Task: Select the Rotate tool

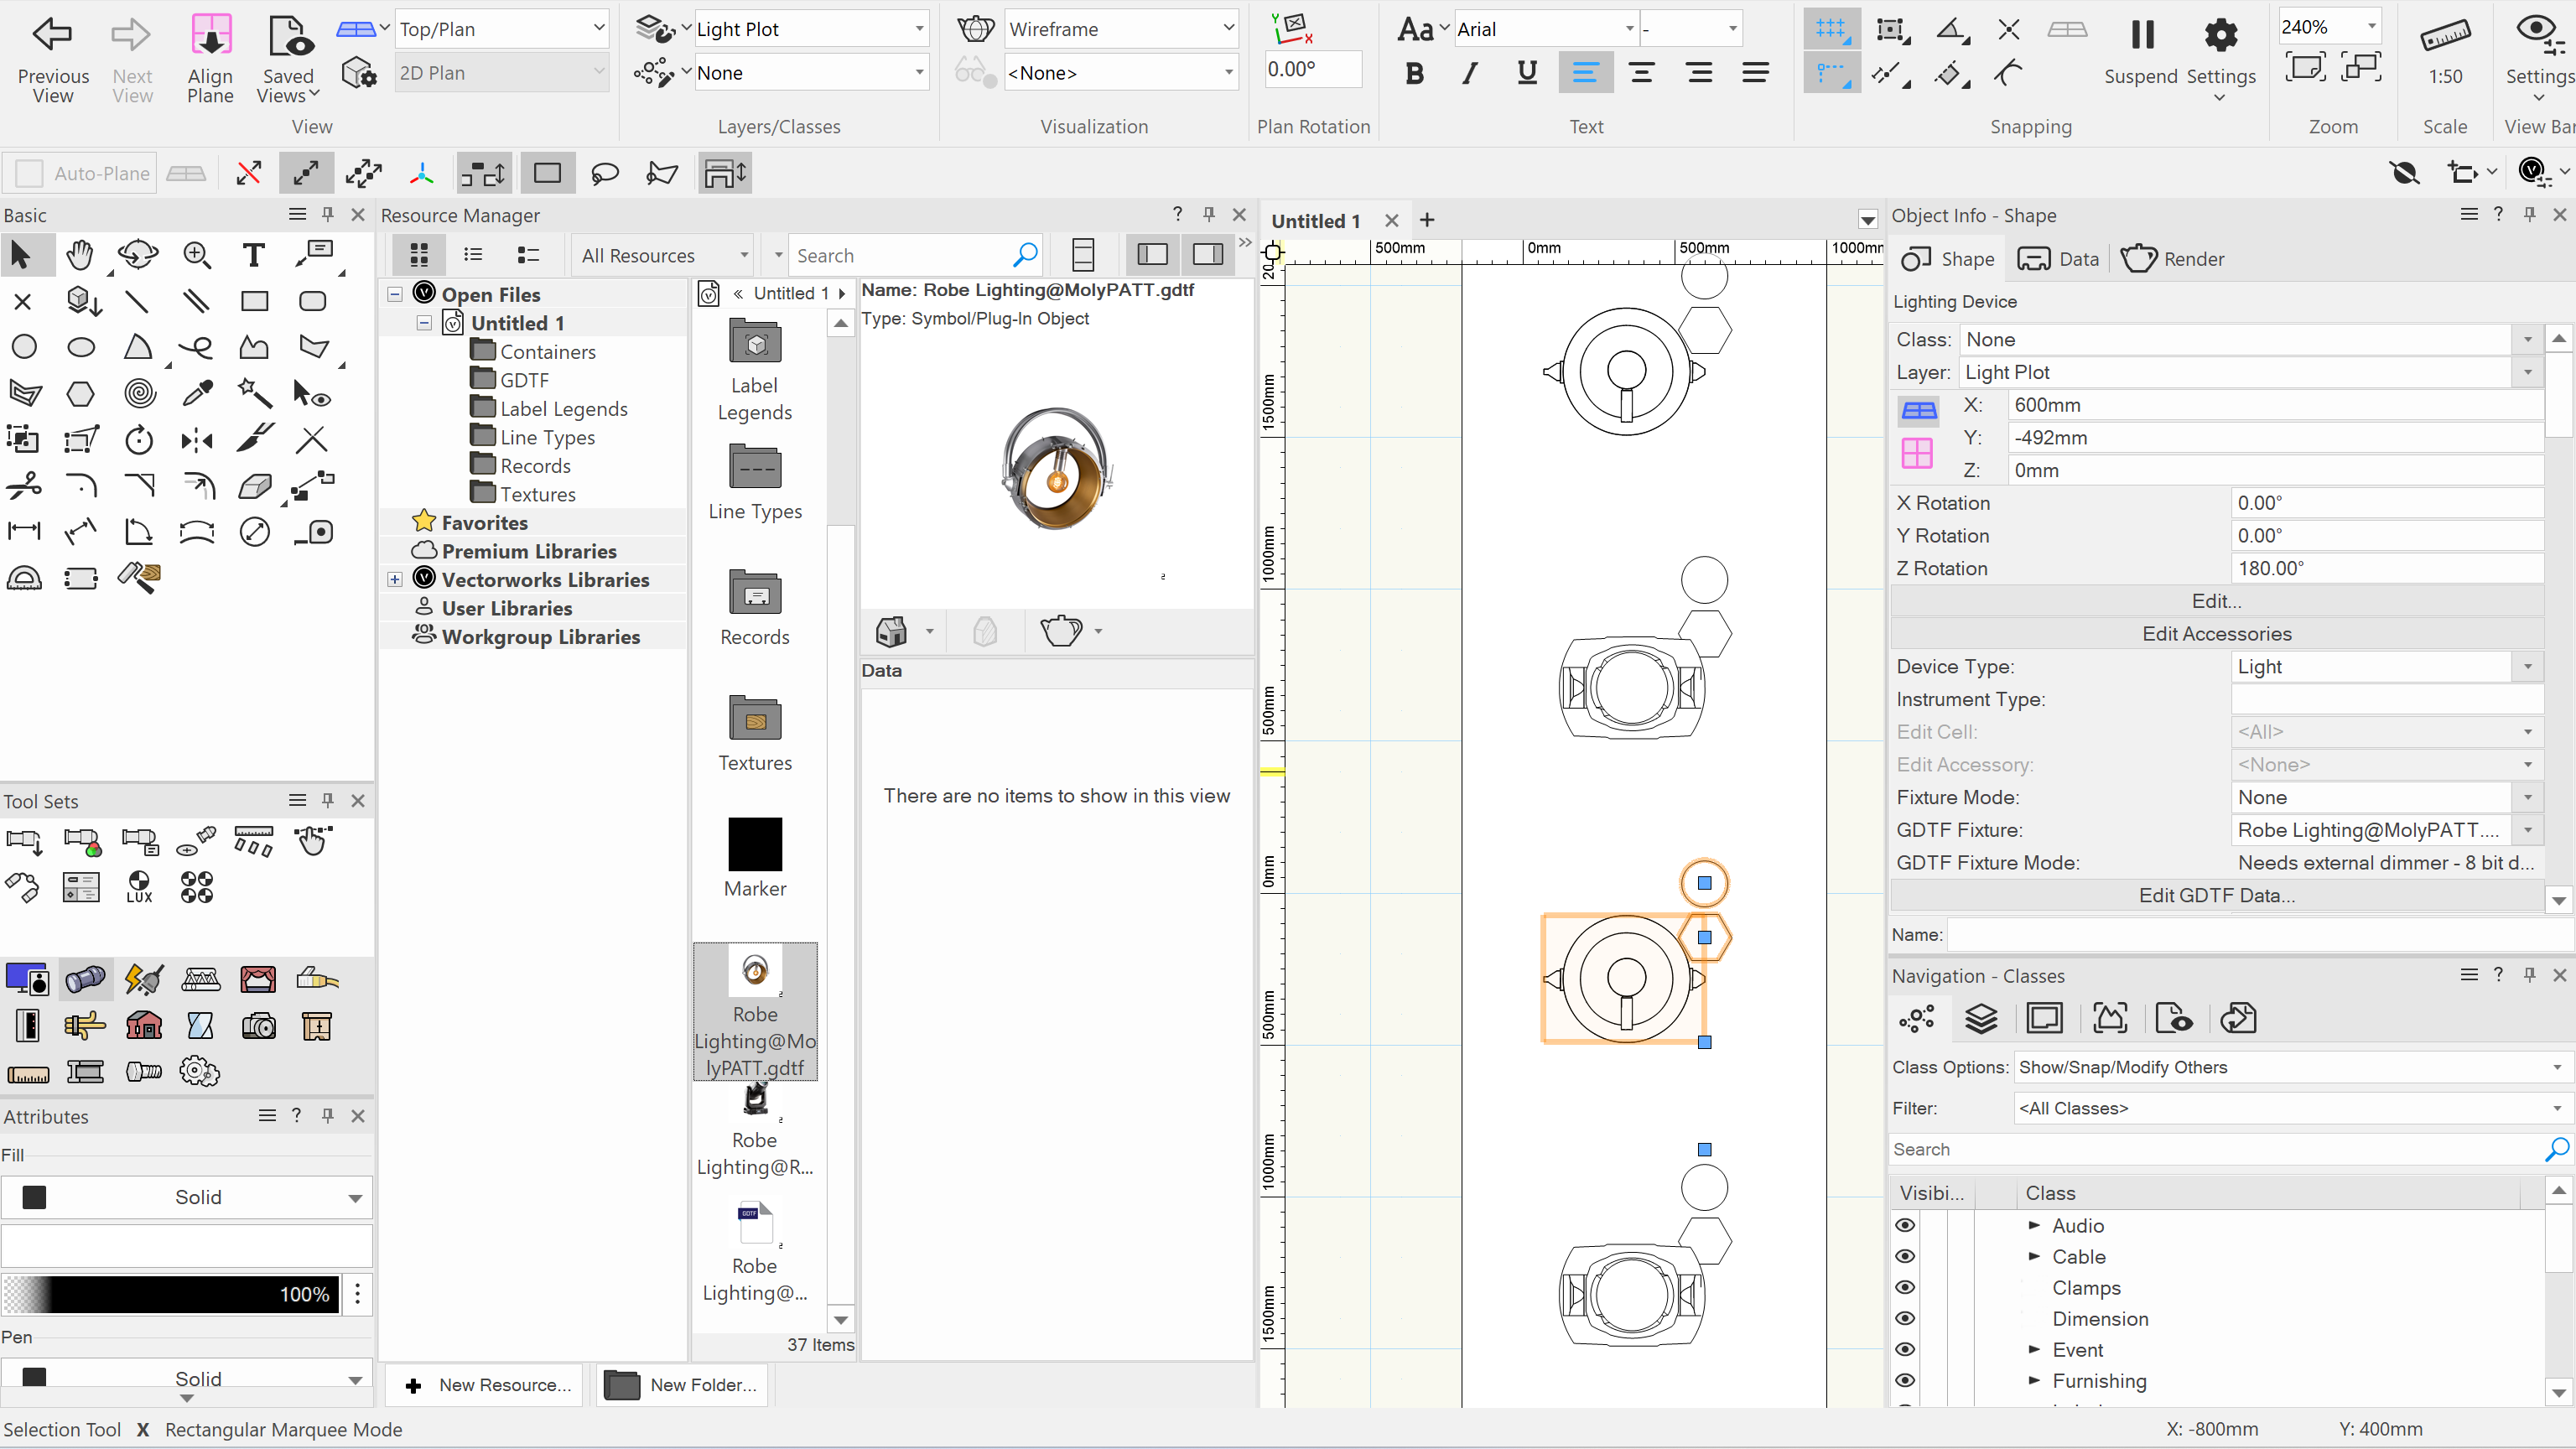Action: click(139, 439)
